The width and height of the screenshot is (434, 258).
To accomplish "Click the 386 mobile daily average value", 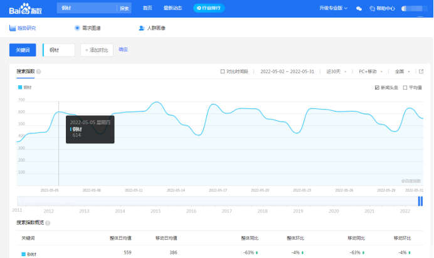I will pyautogui.click(x=173, y=252).
